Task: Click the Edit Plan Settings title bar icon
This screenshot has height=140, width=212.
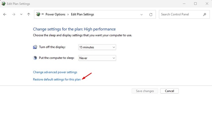Action: tap(3, 4)
